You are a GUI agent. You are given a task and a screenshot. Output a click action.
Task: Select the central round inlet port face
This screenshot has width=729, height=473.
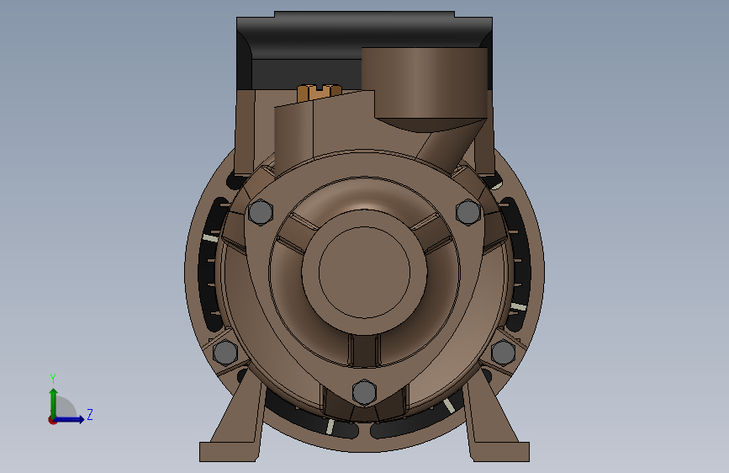[364, 273]
